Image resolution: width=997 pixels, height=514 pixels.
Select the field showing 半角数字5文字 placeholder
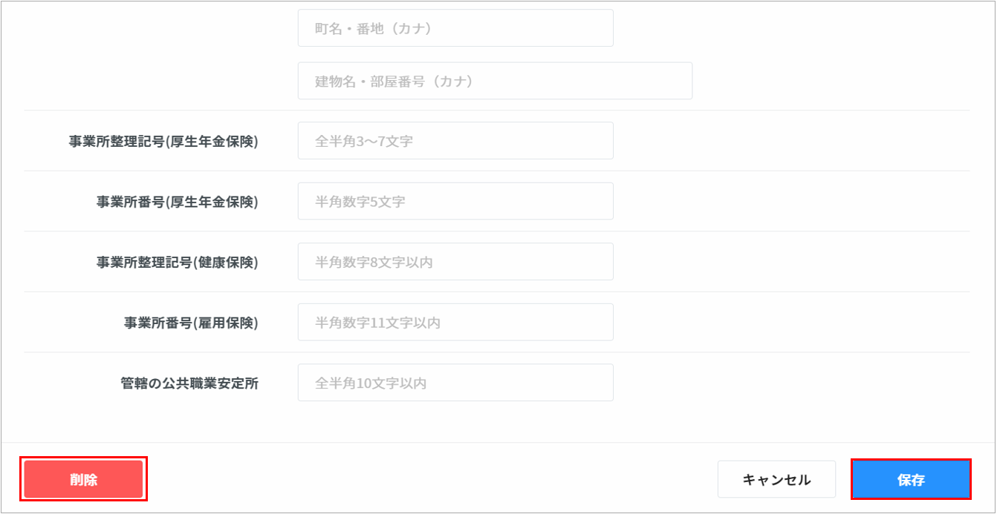455,201
